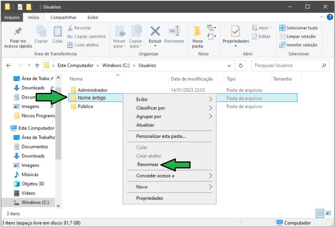
Task: Click the Pesquisar Usuários search box
Action: click(x=291, y=65)
